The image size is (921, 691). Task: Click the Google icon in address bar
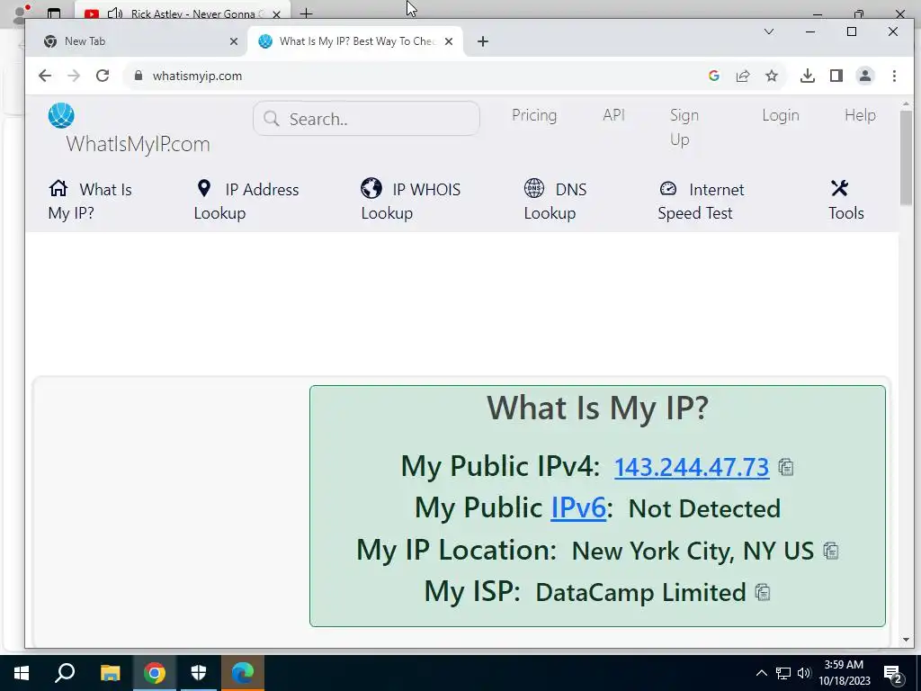(713, 76)
